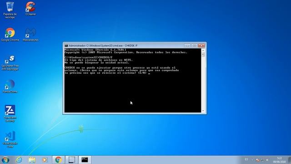This screenshot has width=291, height=164.
Task: Select the ZoneAlarm Security desktop shortcut
Action: (10, 113)
